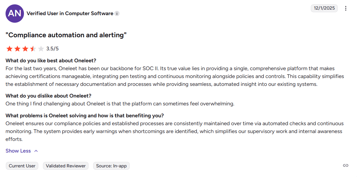
Task: Click the info icon beside Computer Software
Action: (x=117, y=13)
